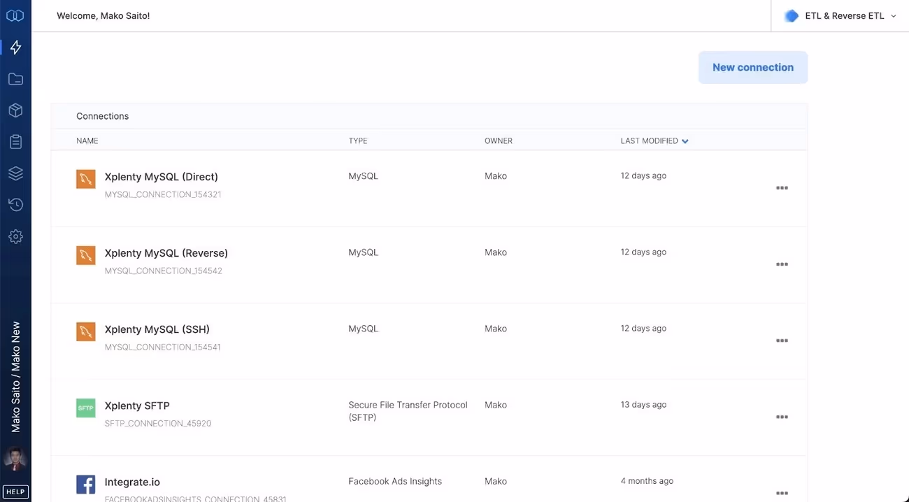Click owner Mako in Xplenty MySQL (Direct) row
909x502 pixels.
click(496, 176)
